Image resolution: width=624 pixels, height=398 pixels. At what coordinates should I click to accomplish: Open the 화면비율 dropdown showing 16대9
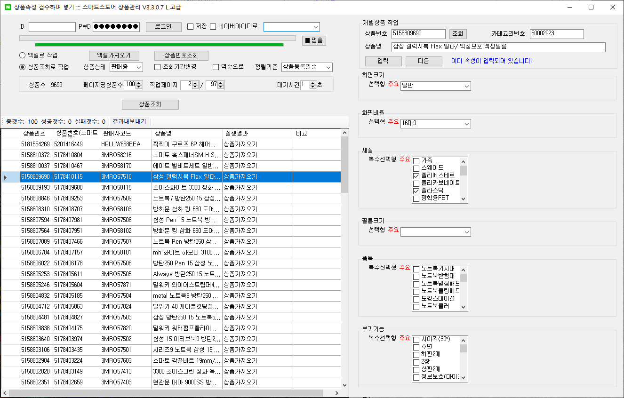[x=435, y=124]
